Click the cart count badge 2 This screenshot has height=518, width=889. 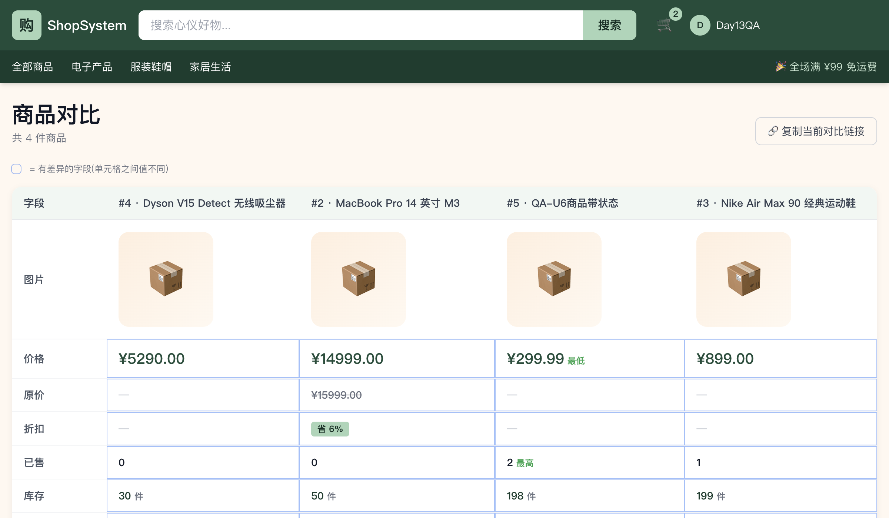click(676, 14)
